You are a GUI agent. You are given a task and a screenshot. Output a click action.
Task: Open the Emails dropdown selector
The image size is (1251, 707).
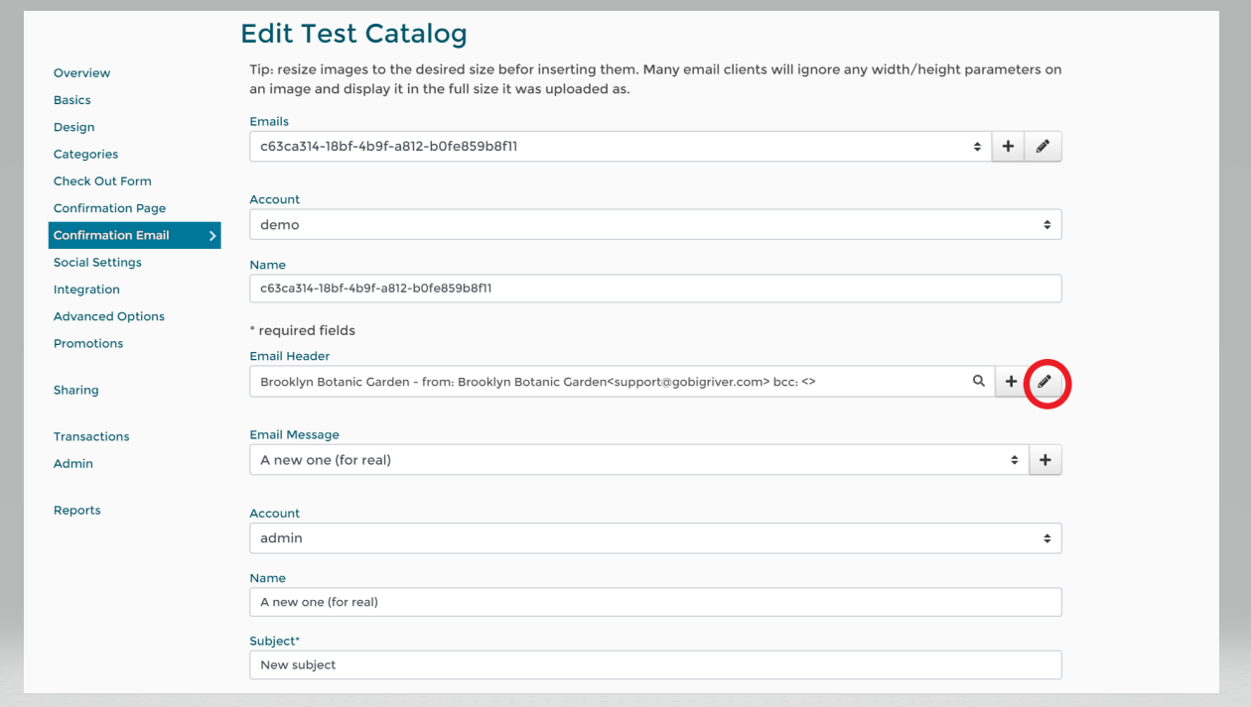(x=622, y=147)
